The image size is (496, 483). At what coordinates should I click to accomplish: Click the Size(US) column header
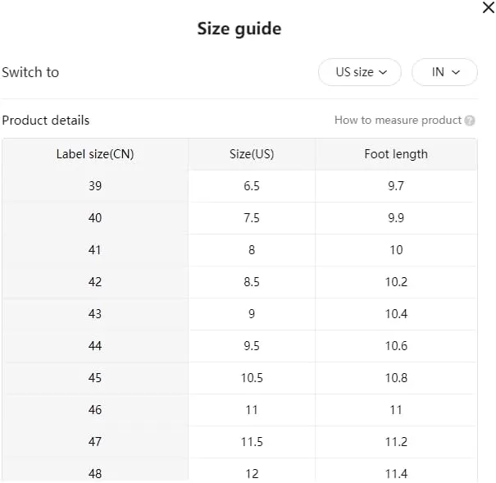(x=252, y=154)
